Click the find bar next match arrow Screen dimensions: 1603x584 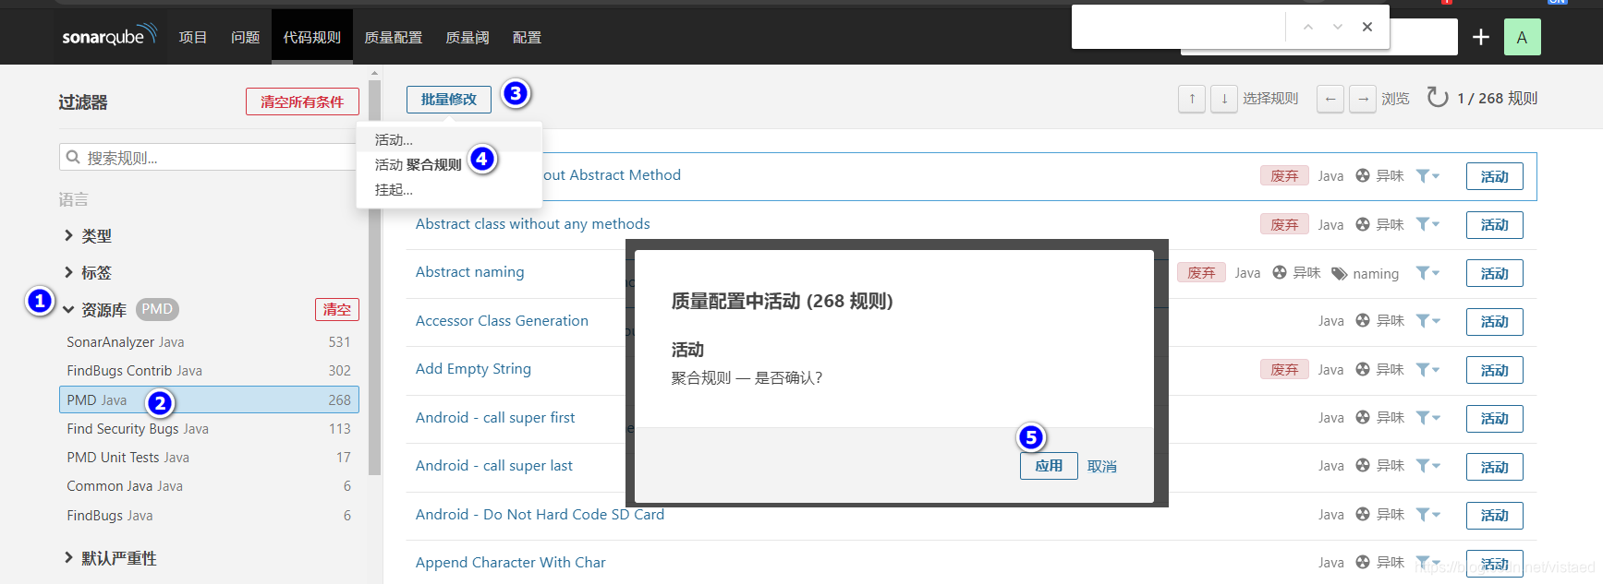[1338, 27]
